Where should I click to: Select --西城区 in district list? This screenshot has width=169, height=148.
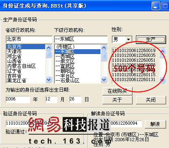[77, 56]
